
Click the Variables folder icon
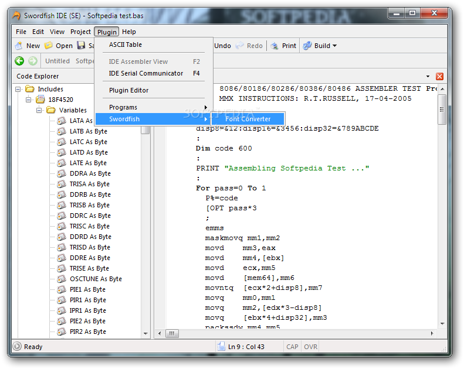pyautogui.click(x=51, y=110)
